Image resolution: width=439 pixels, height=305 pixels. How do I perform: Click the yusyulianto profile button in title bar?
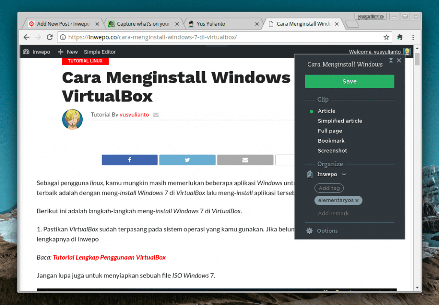(370, 17)
